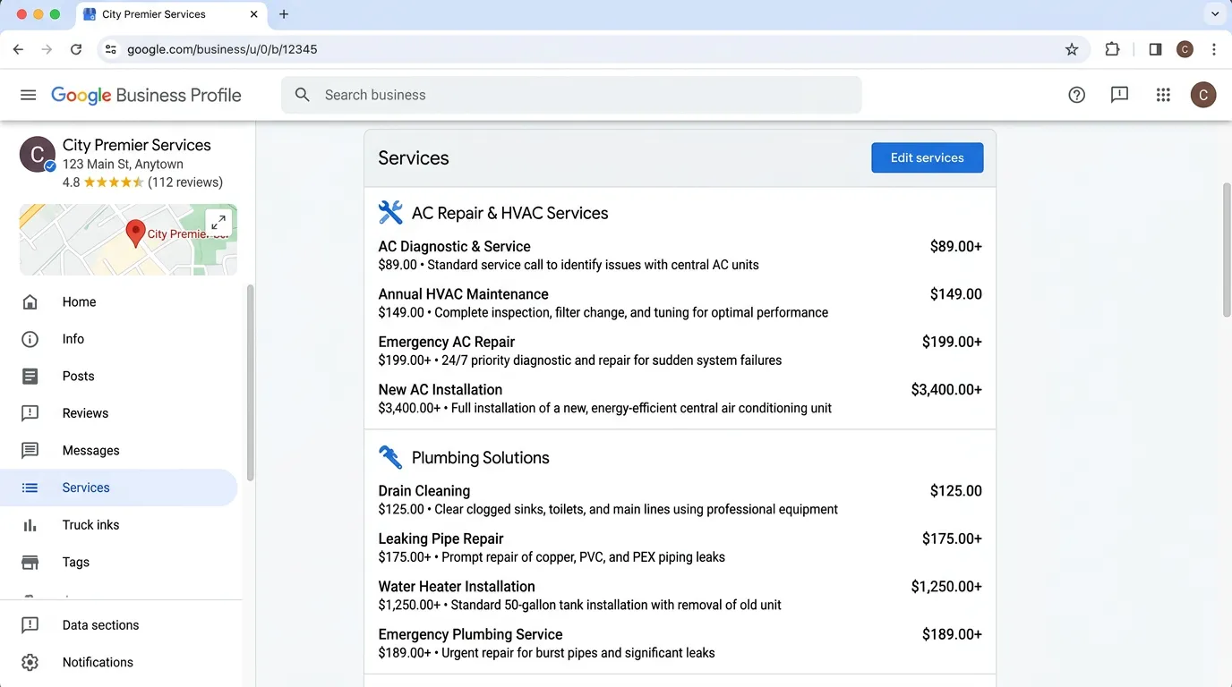Click the Info circle icon
1232x687 pixels.
[30, 339]
